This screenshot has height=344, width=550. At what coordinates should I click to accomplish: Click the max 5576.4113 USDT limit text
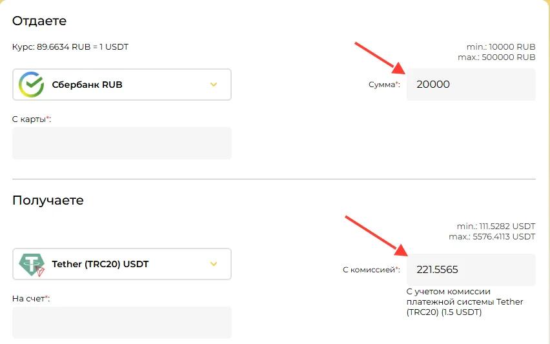click(x=492, y=237)
